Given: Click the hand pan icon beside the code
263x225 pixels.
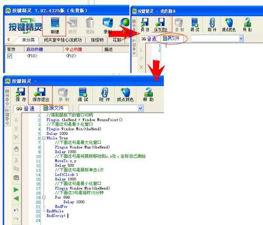Looking at the screenshot, I should tap(16, 148).
